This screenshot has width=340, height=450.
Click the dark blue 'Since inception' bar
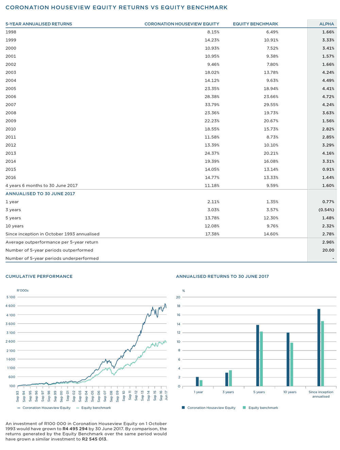319,347
